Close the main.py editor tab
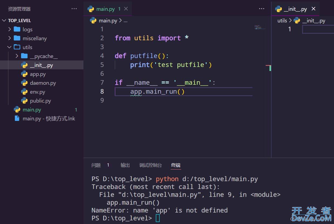The image size is (334, 224). (x=126, y=9)
